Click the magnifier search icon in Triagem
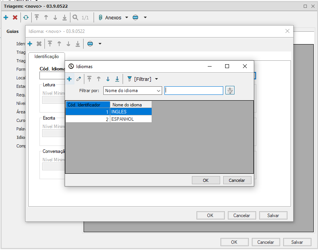Screen dimensions: 318x250 75,17
